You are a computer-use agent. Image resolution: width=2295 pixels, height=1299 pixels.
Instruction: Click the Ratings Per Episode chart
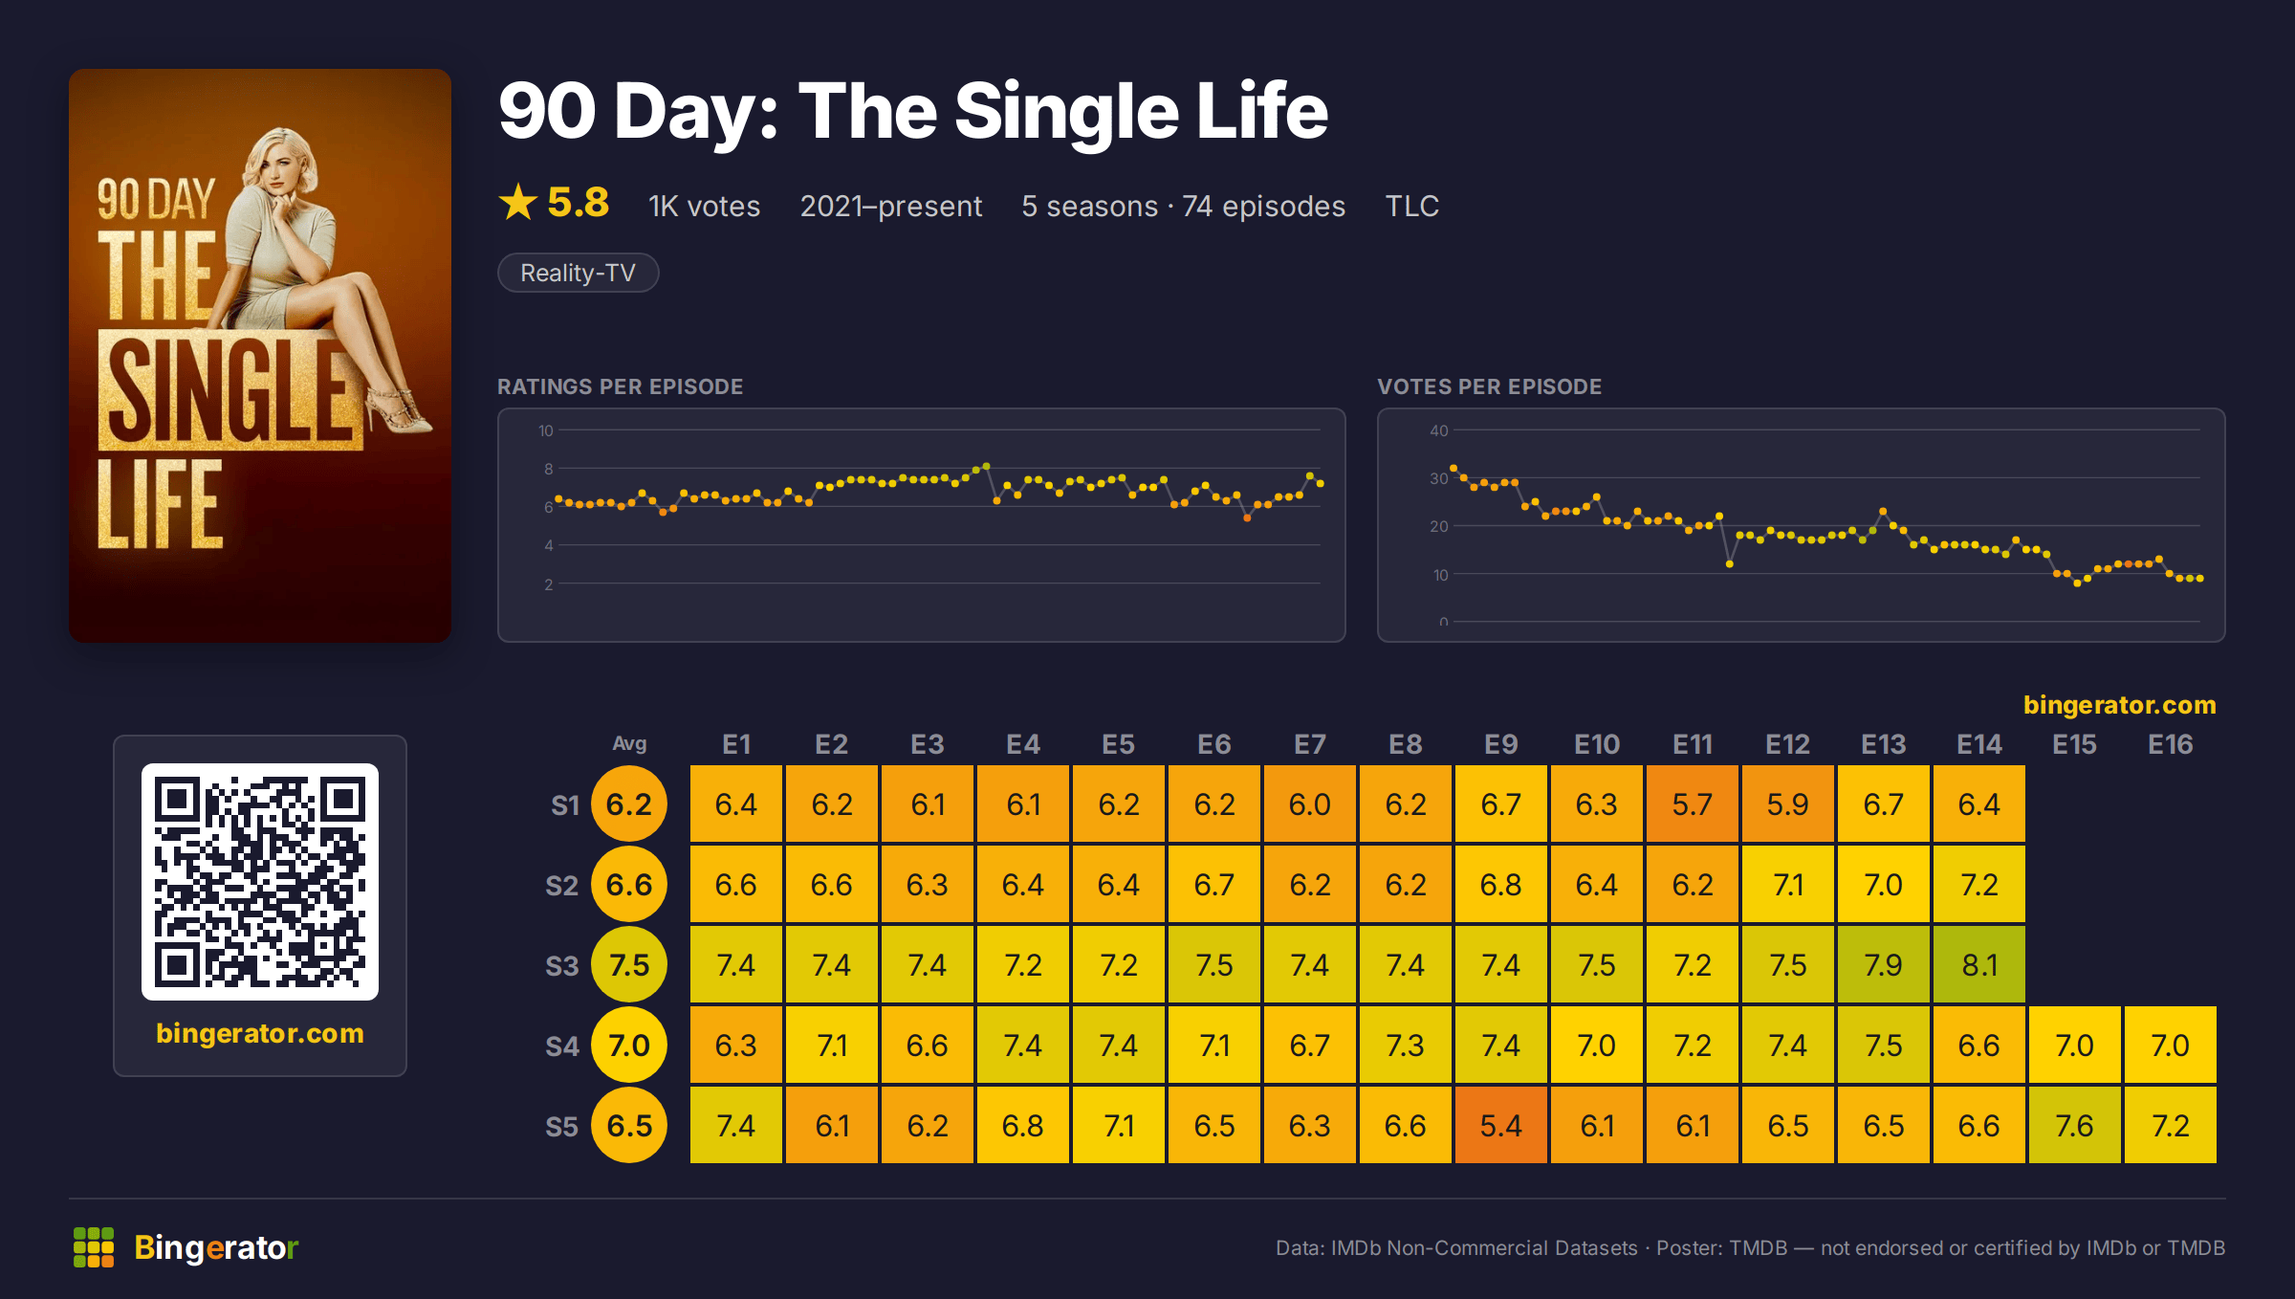pyautogui.click(x=922, y=525)
